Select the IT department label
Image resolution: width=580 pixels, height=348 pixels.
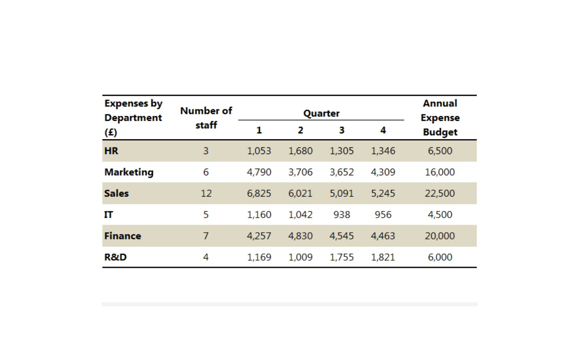pos(108,214)
